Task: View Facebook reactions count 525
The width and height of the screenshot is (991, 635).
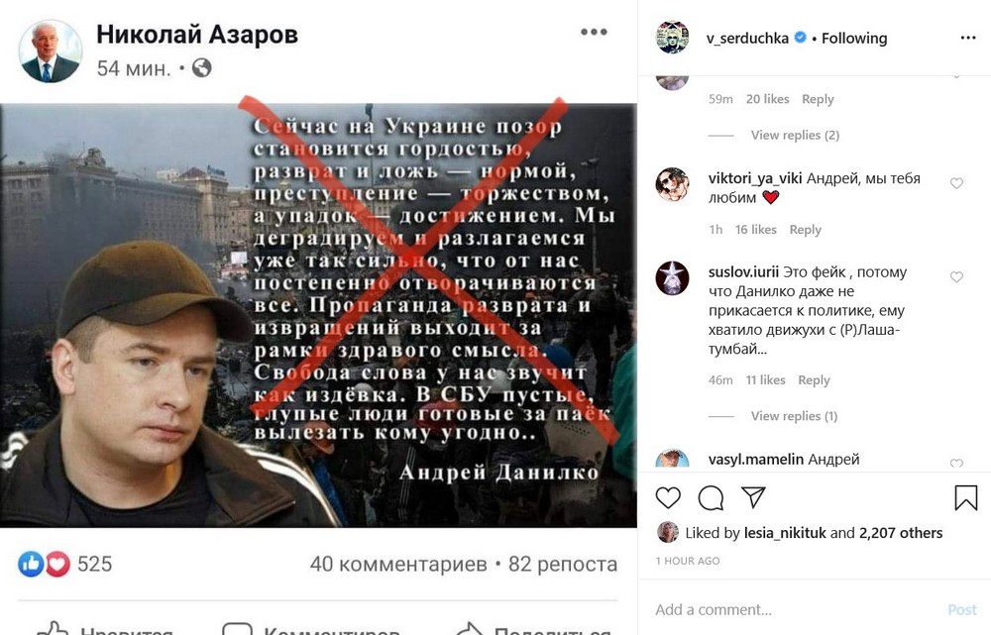Action: pos(94,564)
